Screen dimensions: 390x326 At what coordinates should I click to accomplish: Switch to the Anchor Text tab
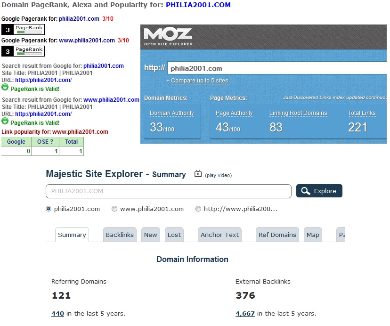[x=219, y=235]
